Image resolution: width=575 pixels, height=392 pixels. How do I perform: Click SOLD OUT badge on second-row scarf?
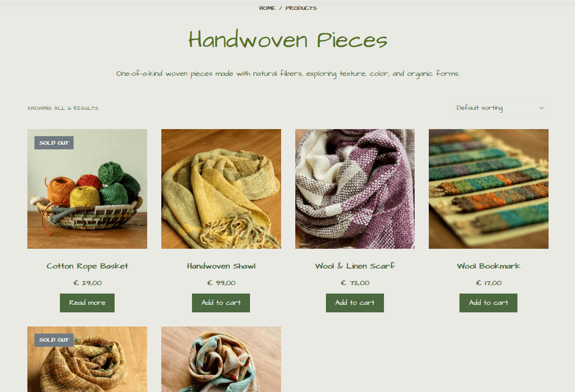(x=54, y=340)
